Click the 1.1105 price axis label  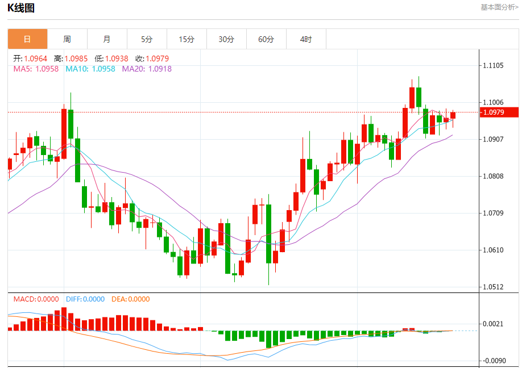click(x=493, y=66)
